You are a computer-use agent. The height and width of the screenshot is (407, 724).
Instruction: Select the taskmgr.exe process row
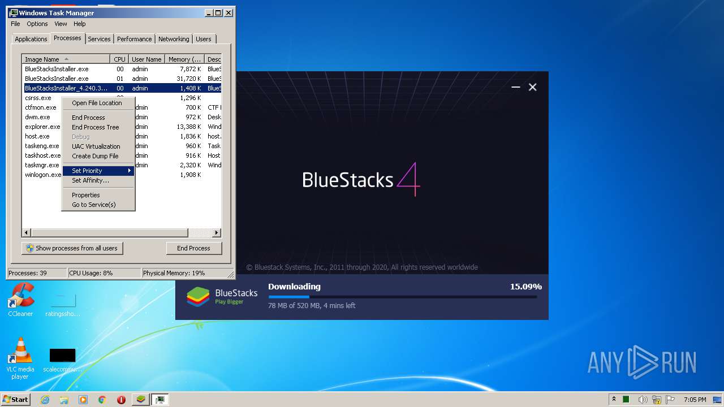[x=122, y=165]
